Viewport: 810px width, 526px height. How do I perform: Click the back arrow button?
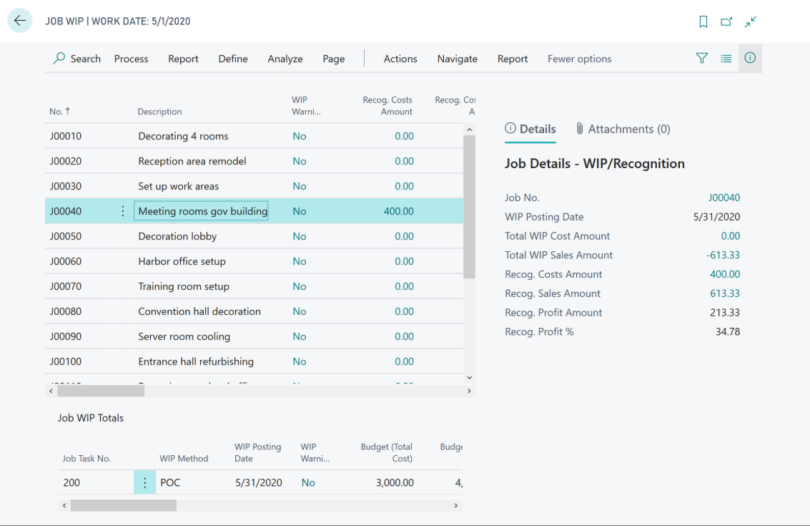(x=20, y=21)
